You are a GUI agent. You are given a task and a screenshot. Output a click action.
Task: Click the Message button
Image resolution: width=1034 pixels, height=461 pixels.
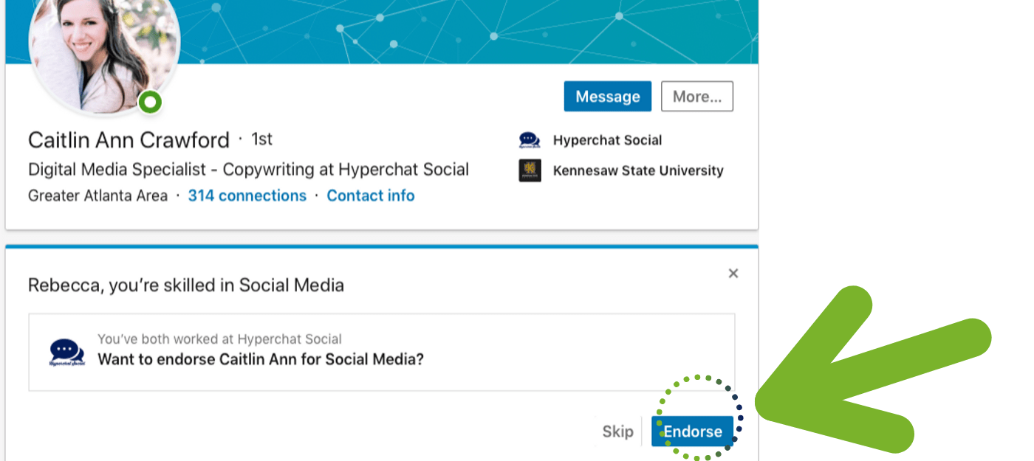pyautogui.click(x=607, y=97)
